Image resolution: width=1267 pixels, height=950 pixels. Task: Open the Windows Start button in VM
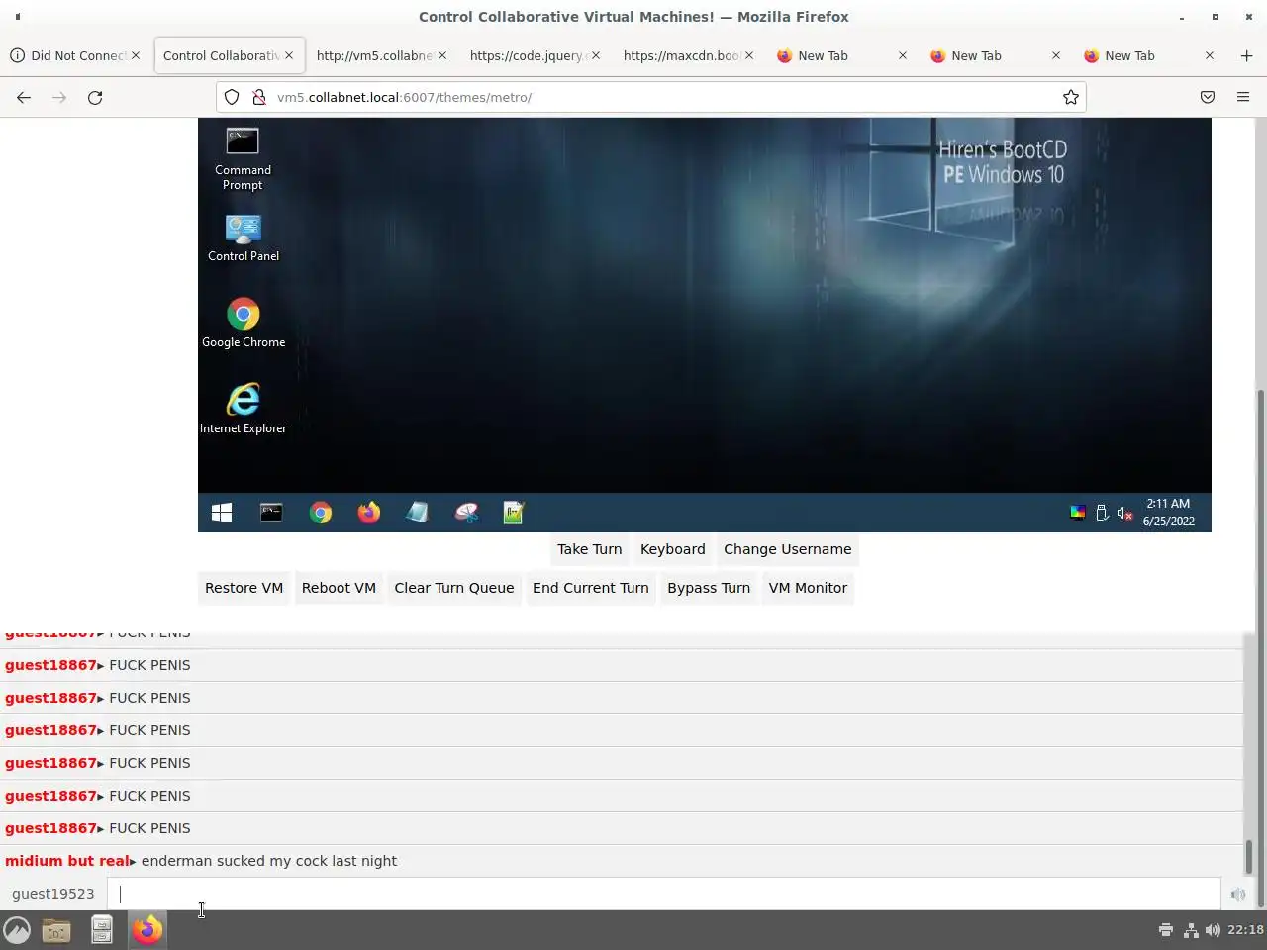tap(222, 513)
